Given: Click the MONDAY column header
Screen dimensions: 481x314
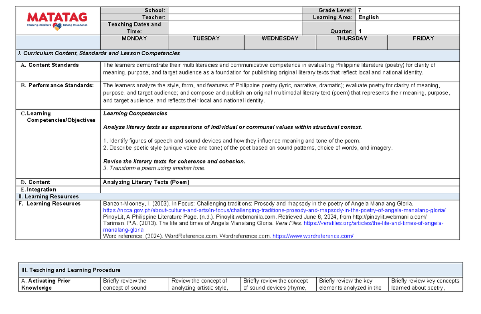Looking at the screenshot, I should [134, 39].
